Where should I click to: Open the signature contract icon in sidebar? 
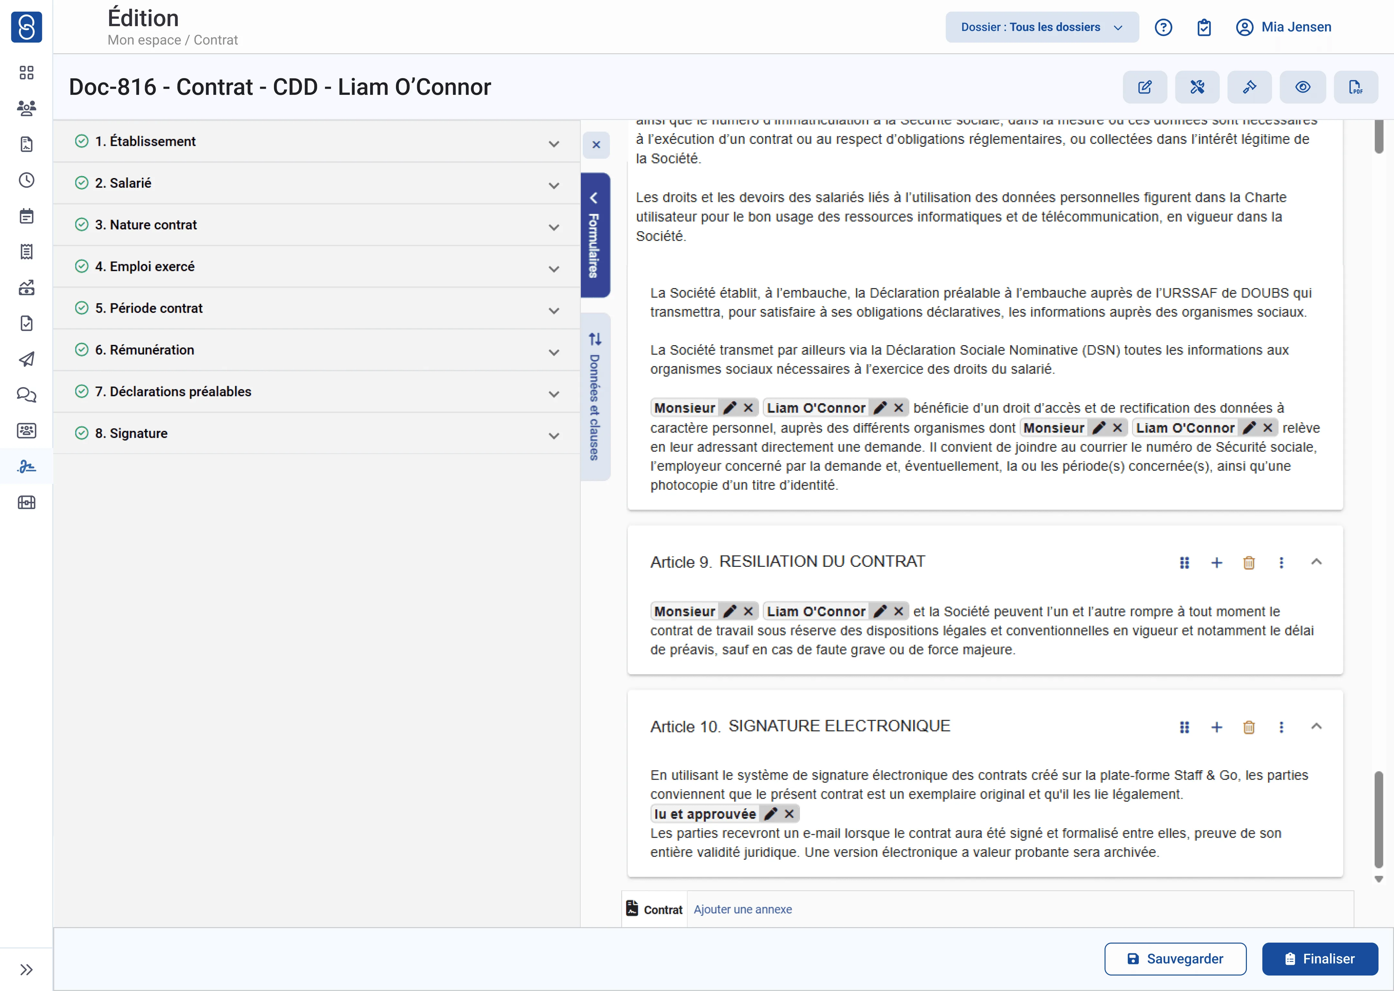(26, 467)
